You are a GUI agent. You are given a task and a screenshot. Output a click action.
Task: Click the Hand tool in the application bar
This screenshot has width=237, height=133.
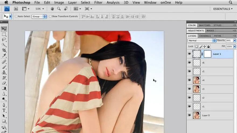52,9
